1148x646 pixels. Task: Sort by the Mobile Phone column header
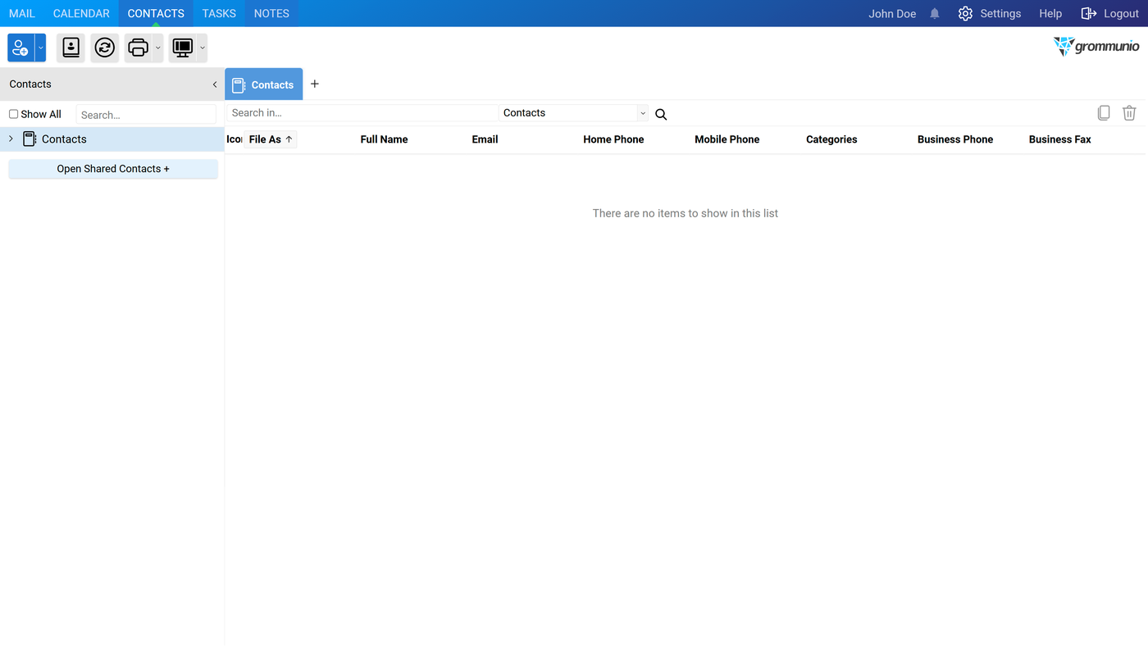(727, 139)
